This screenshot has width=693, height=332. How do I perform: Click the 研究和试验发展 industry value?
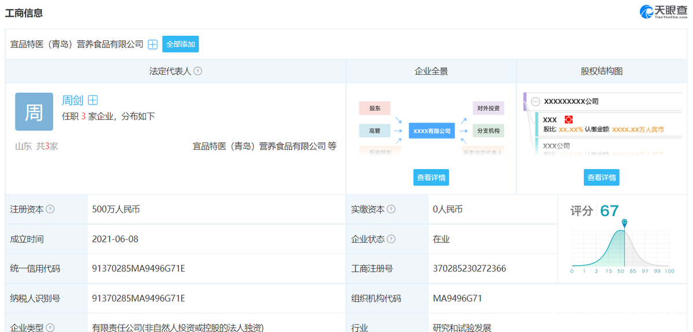coord(463,327)
